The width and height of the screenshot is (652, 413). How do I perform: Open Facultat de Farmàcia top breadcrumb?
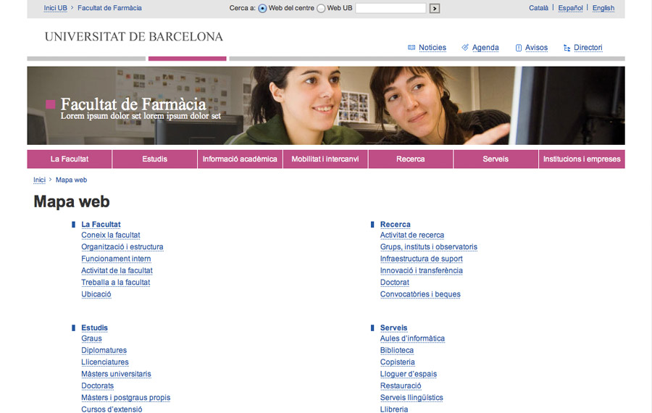(109, 8)
